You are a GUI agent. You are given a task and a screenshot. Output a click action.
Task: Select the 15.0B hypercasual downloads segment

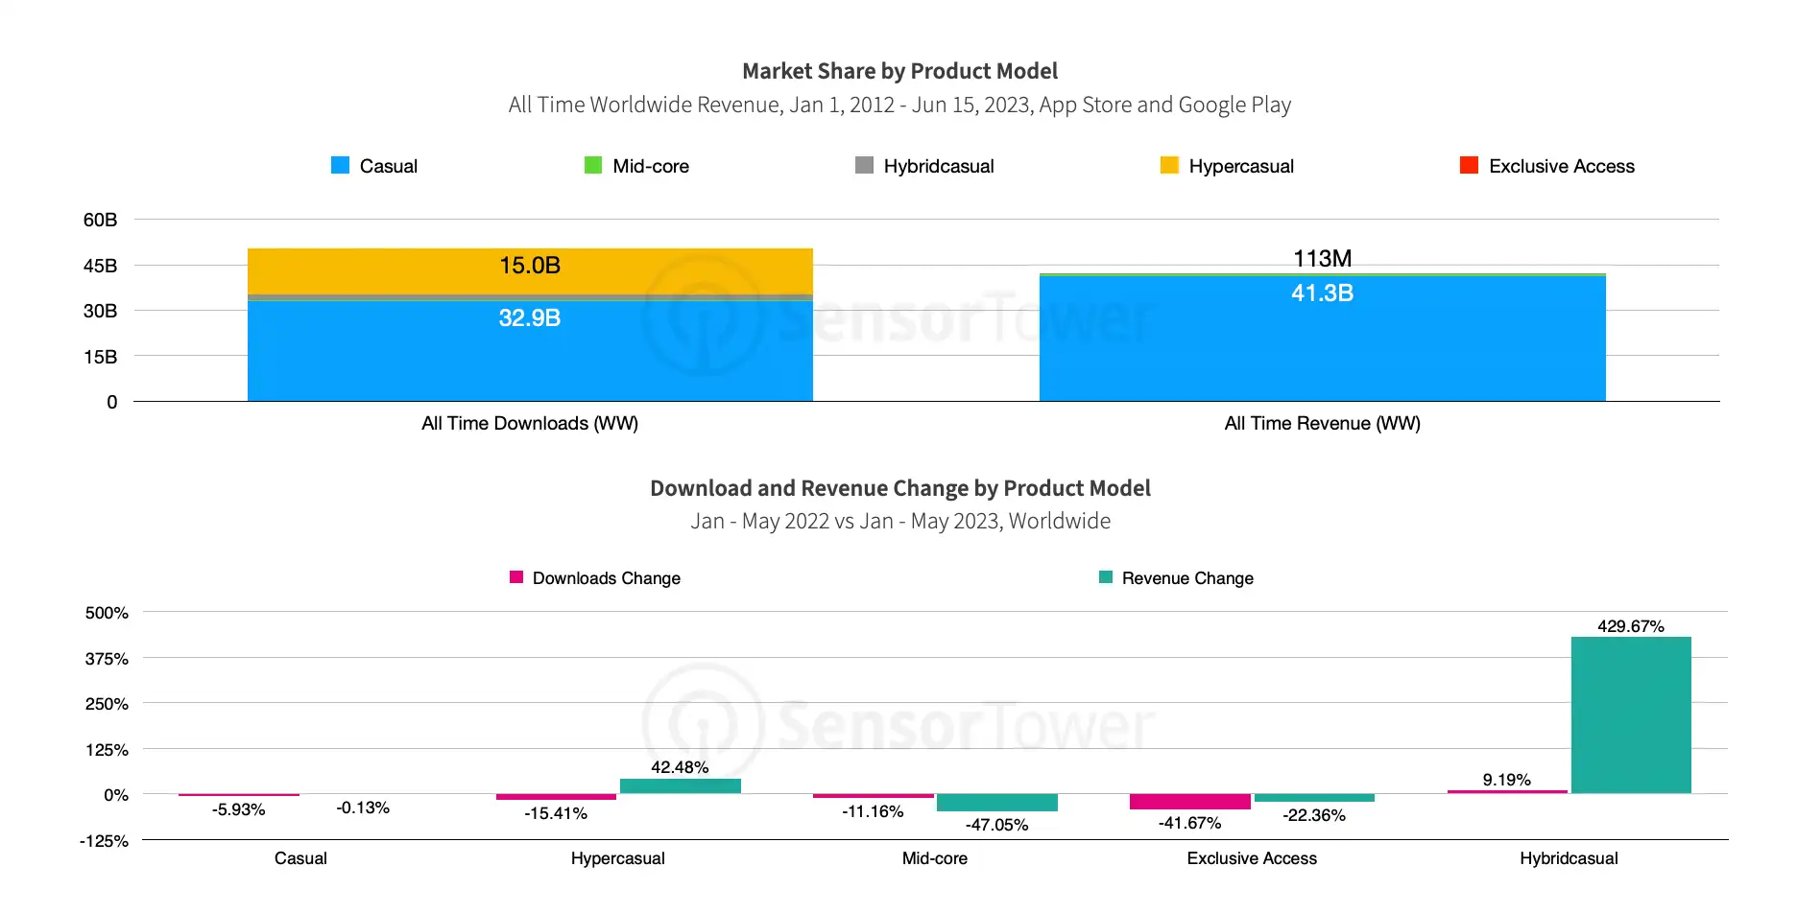pos(530,271)
